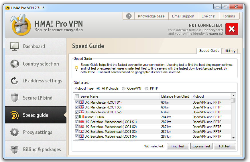The width and height of the screenshot is (250, 162).
Task: Uncheck UK, Berkshire, Maidenhead (LOC1 S2)
Action: (76, 127)
